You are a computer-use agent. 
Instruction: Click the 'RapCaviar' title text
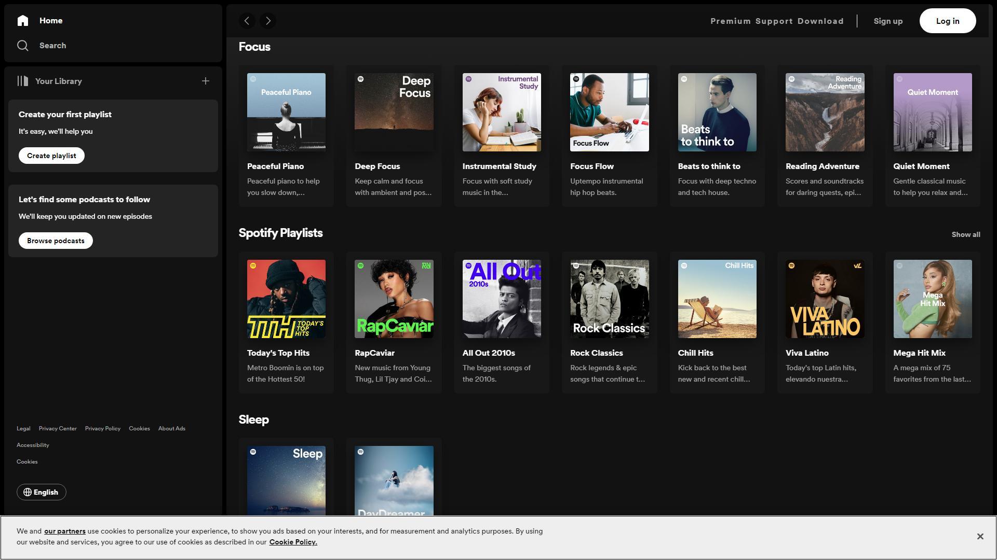click(x=374, y=353)
